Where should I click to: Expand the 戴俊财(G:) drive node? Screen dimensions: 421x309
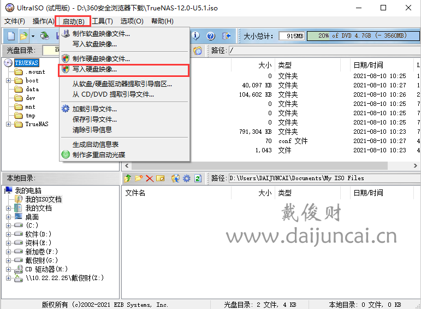click(x=9, y=260)
